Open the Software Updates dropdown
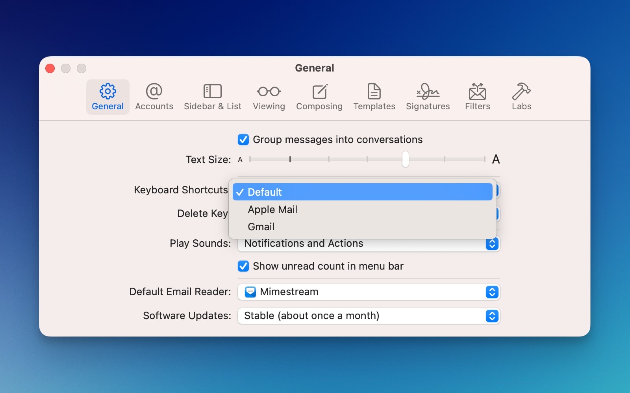 (369, 316)
